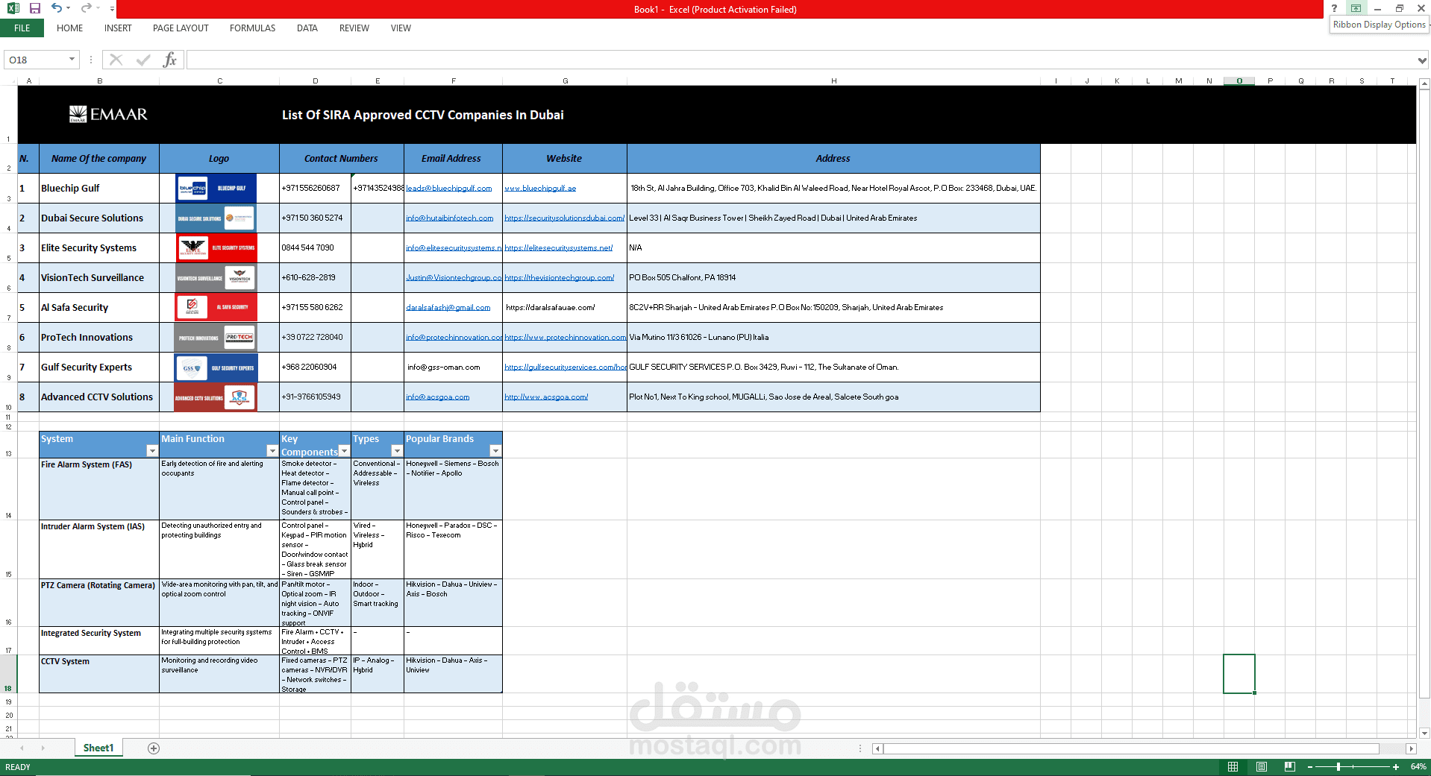
Task: Expand the formula bar chevron
Action: pos(1422,60)
